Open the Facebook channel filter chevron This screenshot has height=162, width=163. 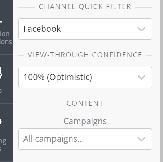click(141, 29)
